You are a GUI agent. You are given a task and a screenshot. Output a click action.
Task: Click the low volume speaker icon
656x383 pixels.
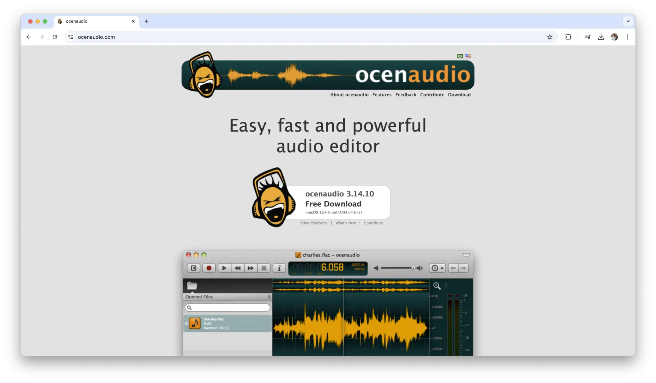(376, 268)
